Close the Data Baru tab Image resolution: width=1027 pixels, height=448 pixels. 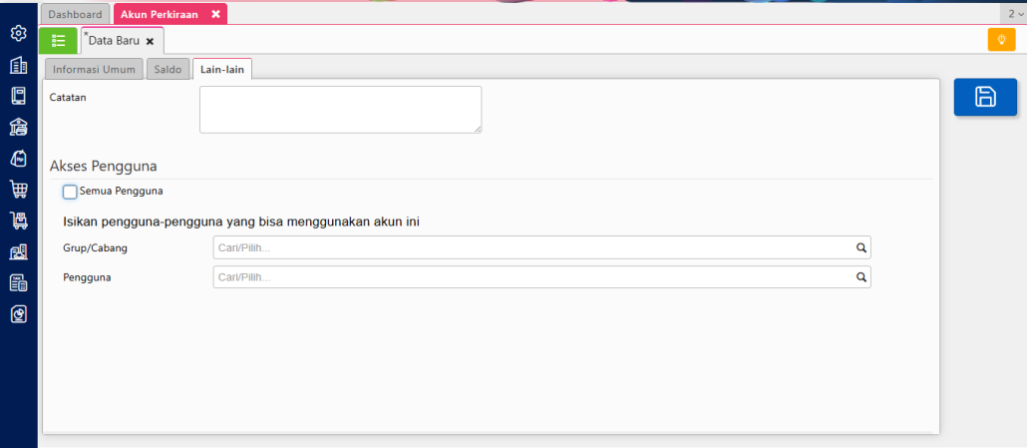(150, 41)
